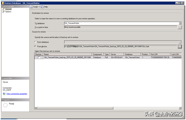Select the OA_TencentVisitor_backup name cell
This screenshot has height=120, width=186.
point(67,58)
